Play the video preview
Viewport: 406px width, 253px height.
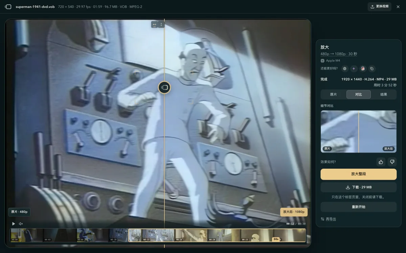(x=14, y=224)
